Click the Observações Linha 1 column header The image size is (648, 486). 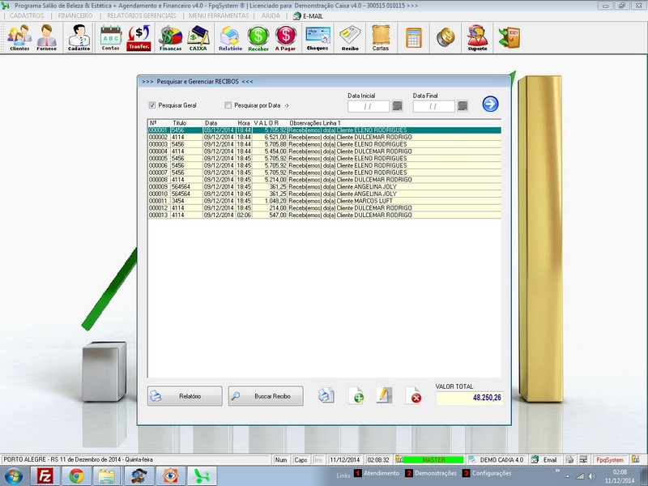click(x=315, y=123)
